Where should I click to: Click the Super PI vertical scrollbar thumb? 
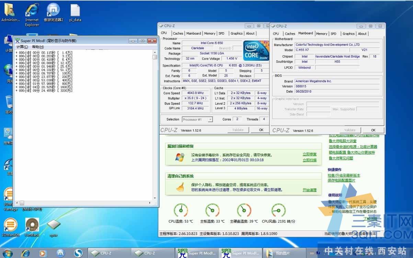155,57
